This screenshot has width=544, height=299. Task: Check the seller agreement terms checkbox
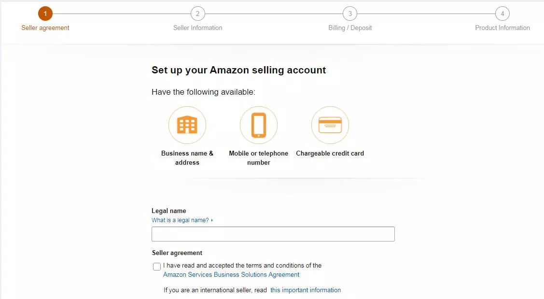[x=157, y=266]
